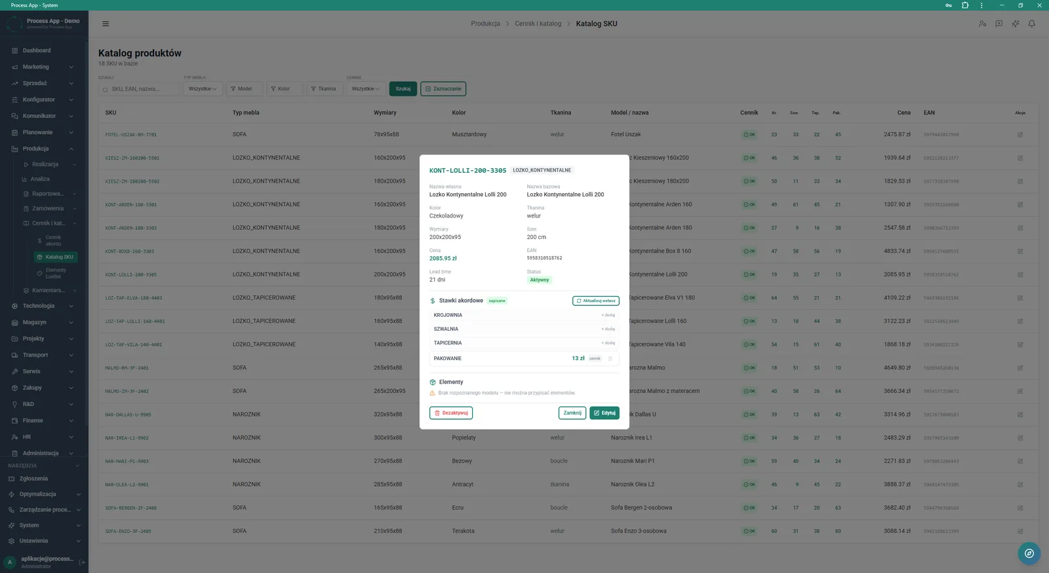Open the Transport sidebar item

pos(43,355)
